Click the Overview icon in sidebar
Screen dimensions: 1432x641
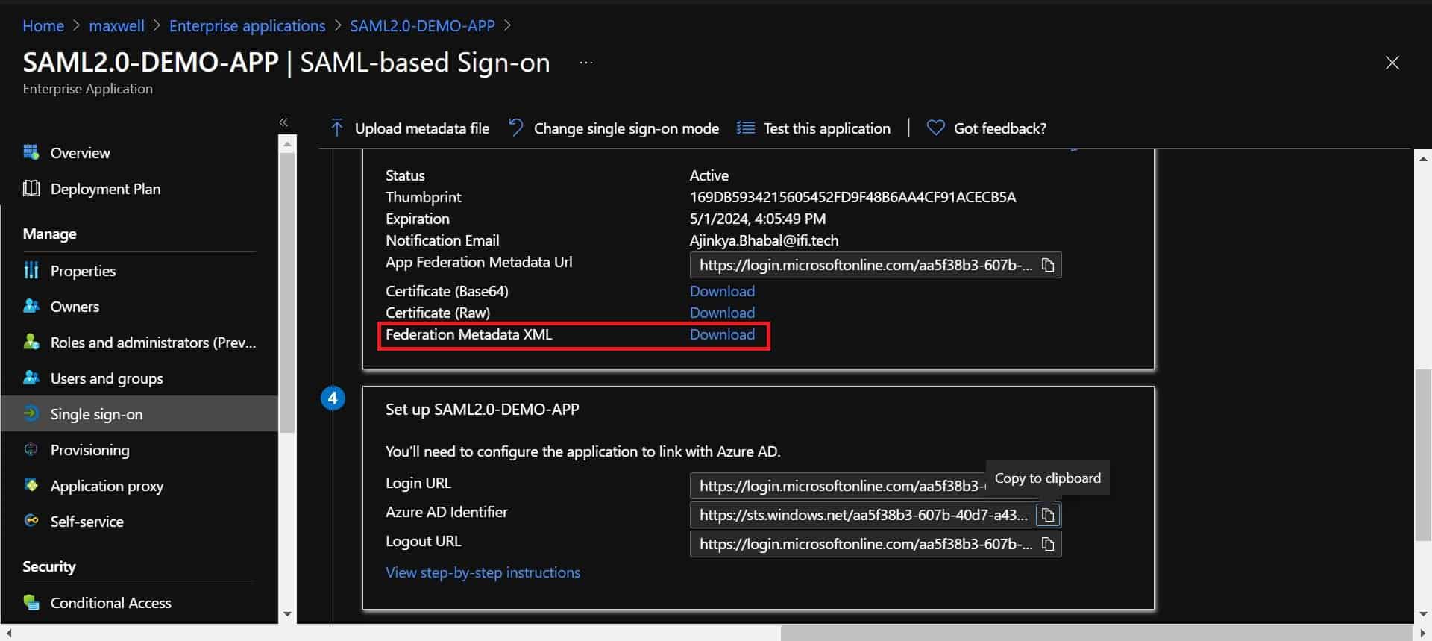point(31,152)
